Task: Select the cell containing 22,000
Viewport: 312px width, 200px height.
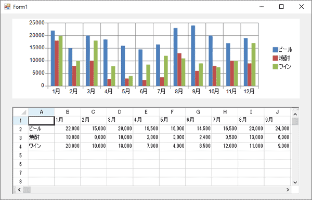Action: (x=68, y=129)
